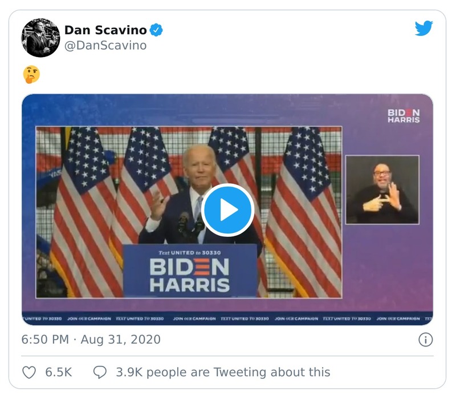Click the 6.5K likes count
This screenshot has height=399, width=456.
tap(59, 372)
